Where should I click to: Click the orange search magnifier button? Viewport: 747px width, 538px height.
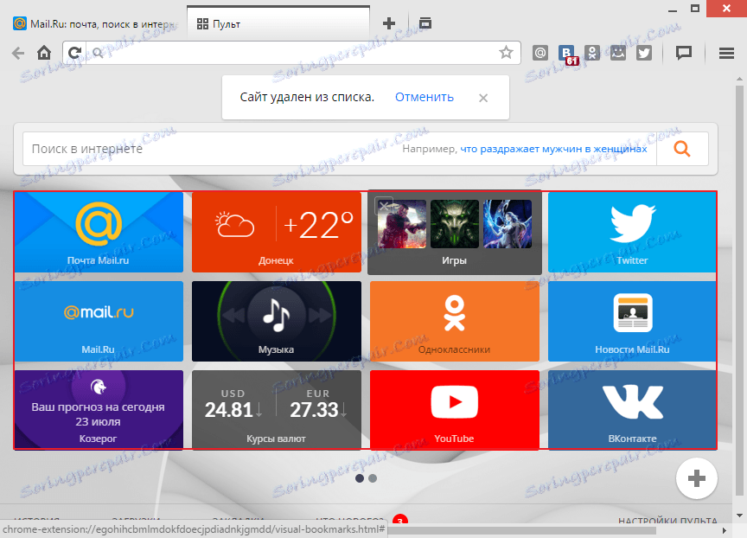(682, 149)
